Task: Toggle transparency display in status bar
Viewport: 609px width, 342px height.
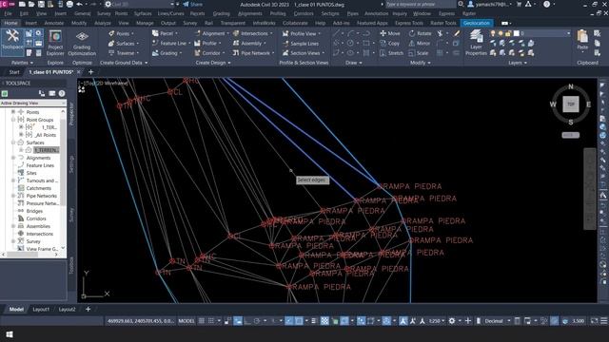Action: click(x=324, y=321)
